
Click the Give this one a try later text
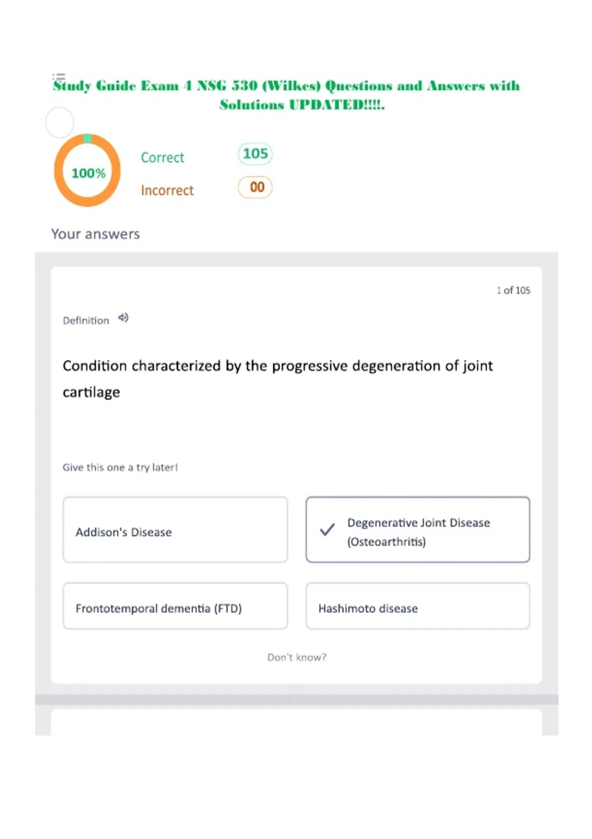[120, 467]
